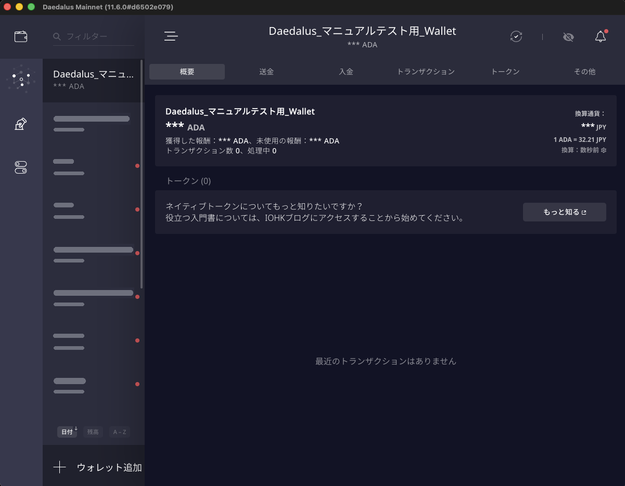
Task: Open the notifications bell icon
Action: (601, 36)
